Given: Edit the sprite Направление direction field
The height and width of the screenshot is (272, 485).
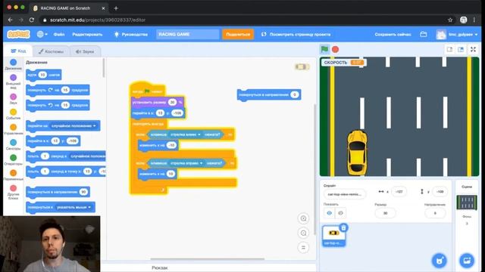Looking at the screenshot, I should click(x=435, y=213).
